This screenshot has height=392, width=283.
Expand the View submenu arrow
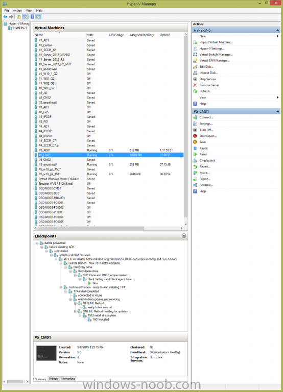(x=278, y=97)
